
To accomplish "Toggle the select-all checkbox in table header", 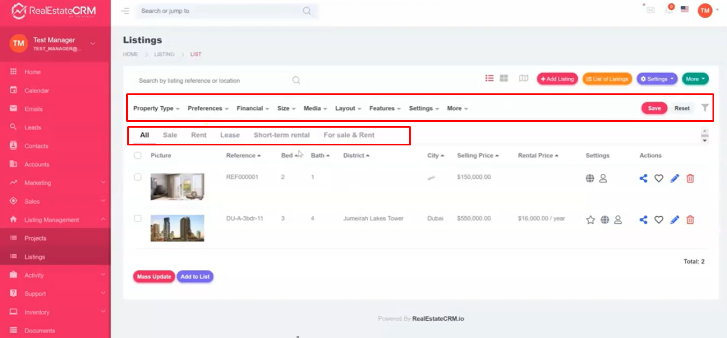I will [x=138, y=156].
